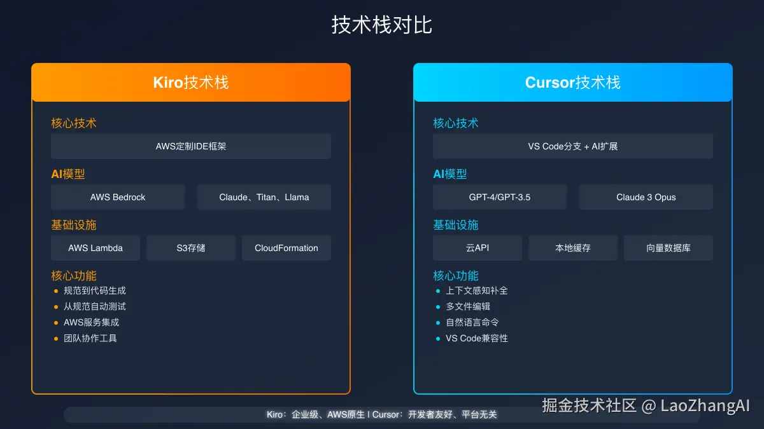764x429 pixels.
Task: Click the Cursor 核心功能 heading
Action: (456, 276)
